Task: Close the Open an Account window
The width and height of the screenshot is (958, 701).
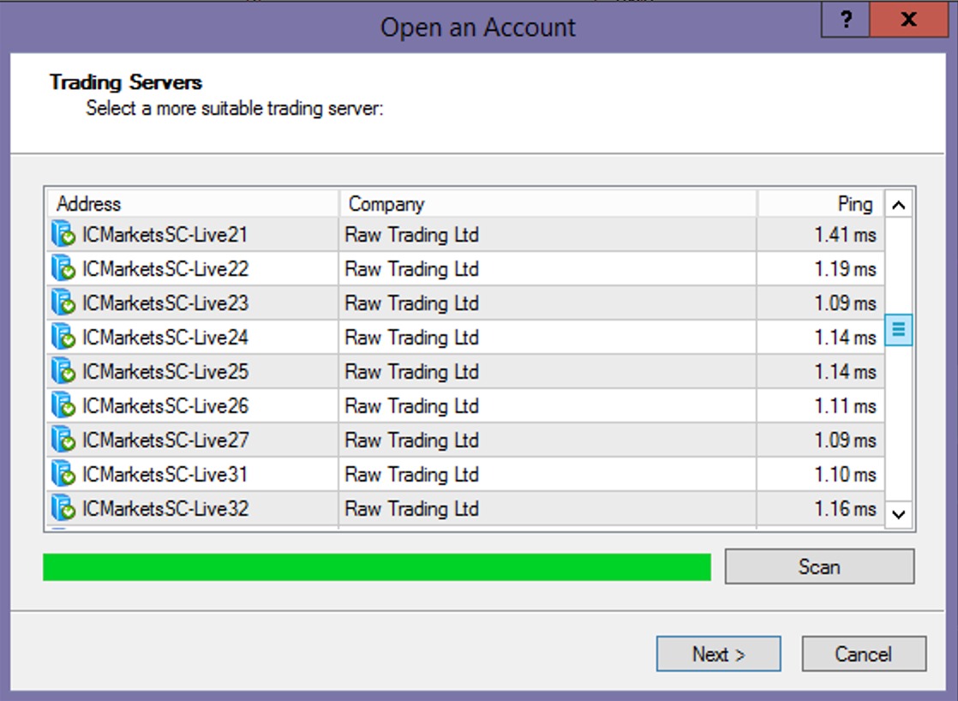Action: click(x=908, y=21)
